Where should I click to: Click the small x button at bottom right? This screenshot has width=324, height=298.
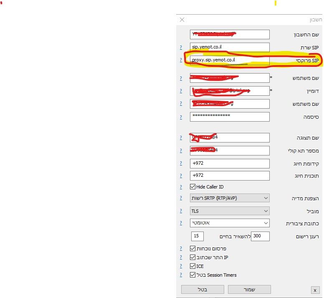pos(315,290)
